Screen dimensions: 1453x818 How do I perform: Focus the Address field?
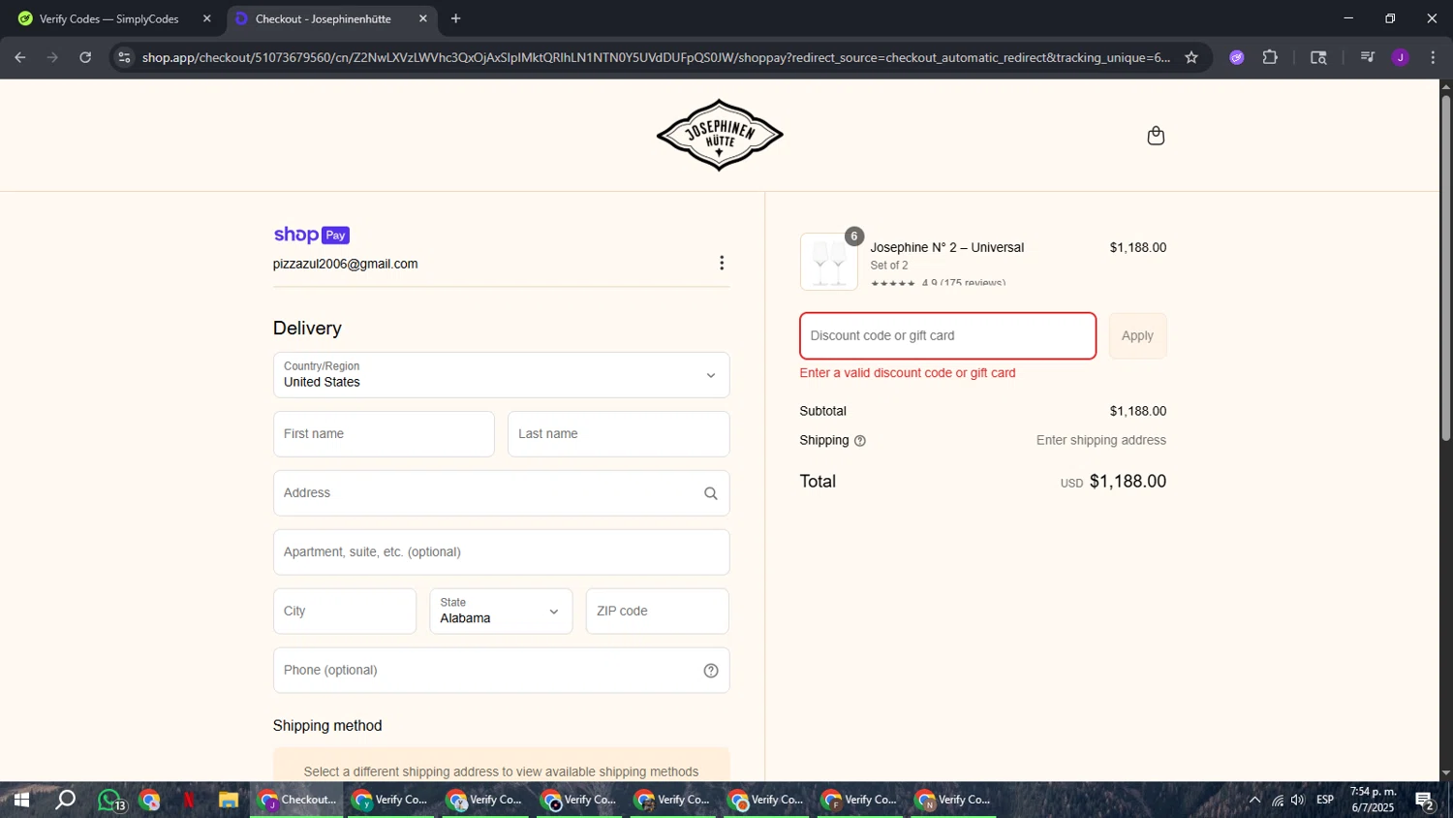click(501, 493)
